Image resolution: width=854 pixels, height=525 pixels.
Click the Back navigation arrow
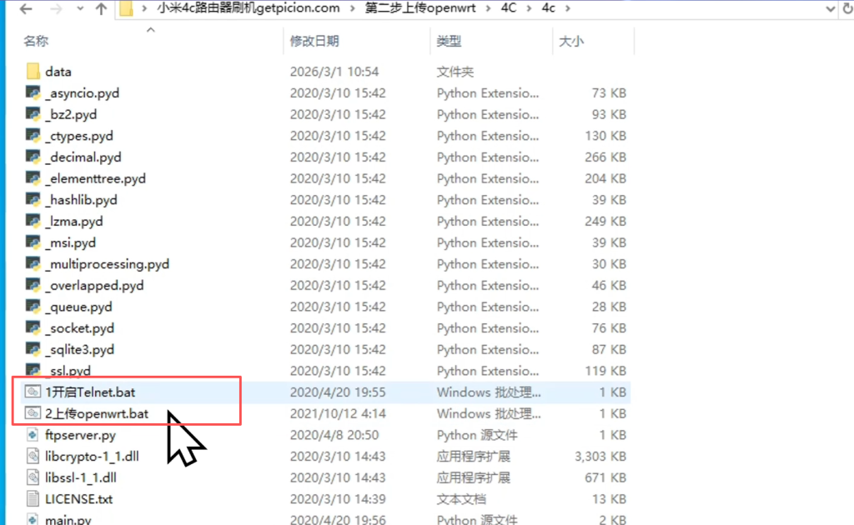(x=25, y=9)
